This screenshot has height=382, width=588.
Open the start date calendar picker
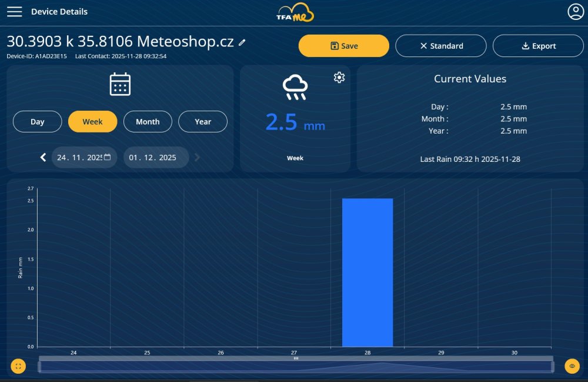[x=107, y=157]
